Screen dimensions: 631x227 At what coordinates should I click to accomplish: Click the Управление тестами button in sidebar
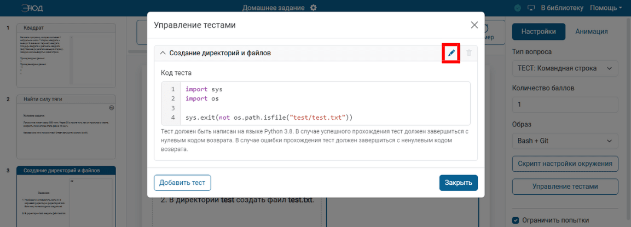tap(565, 187)
